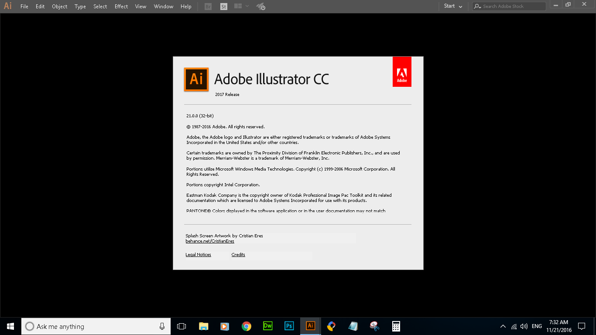Open the Credits link

238,255
